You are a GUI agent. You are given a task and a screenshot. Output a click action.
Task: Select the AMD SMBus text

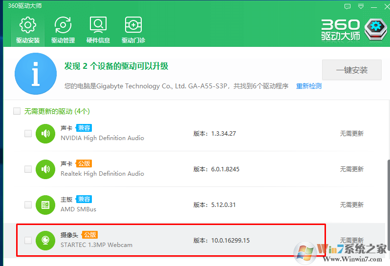78,209
